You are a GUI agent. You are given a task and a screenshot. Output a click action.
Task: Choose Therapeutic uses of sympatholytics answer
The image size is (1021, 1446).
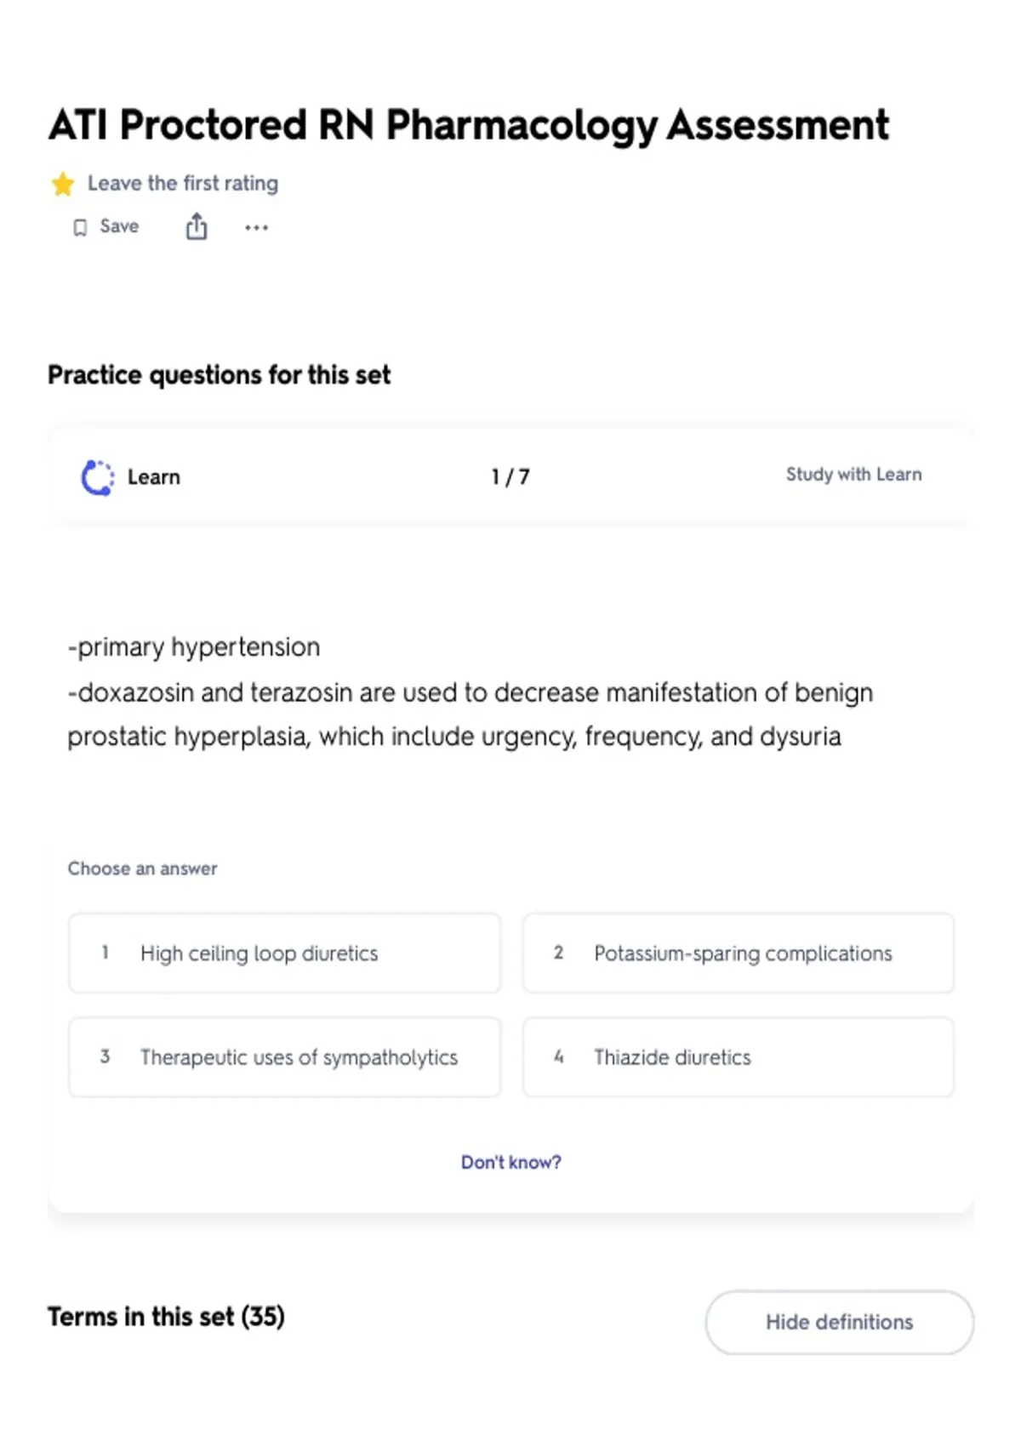tap(285, 1057)
